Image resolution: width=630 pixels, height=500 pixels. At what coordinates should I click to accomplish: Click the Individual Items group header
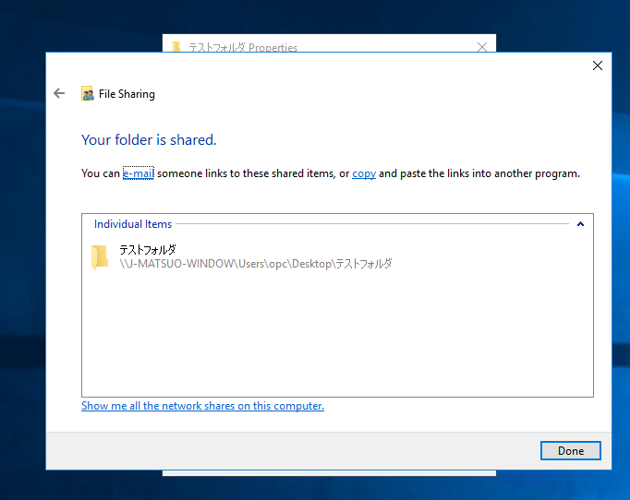point(133,224)
